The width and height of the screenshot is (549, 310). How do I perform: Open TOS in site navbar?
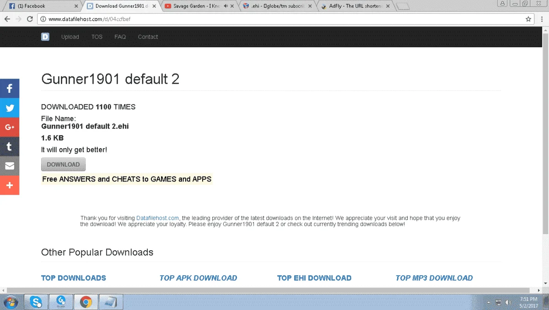pos(97,37)
